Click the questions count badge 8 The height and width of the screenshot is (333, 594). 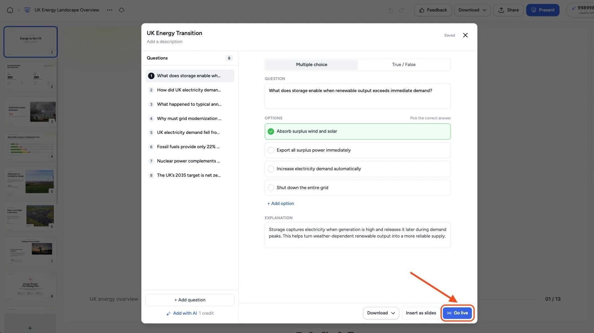pyautogui.click(x=229, y=58)
